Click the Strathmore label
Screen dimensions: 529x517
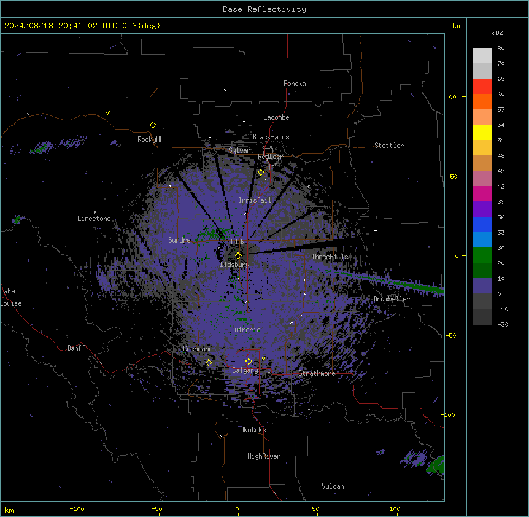coord(317,373)
